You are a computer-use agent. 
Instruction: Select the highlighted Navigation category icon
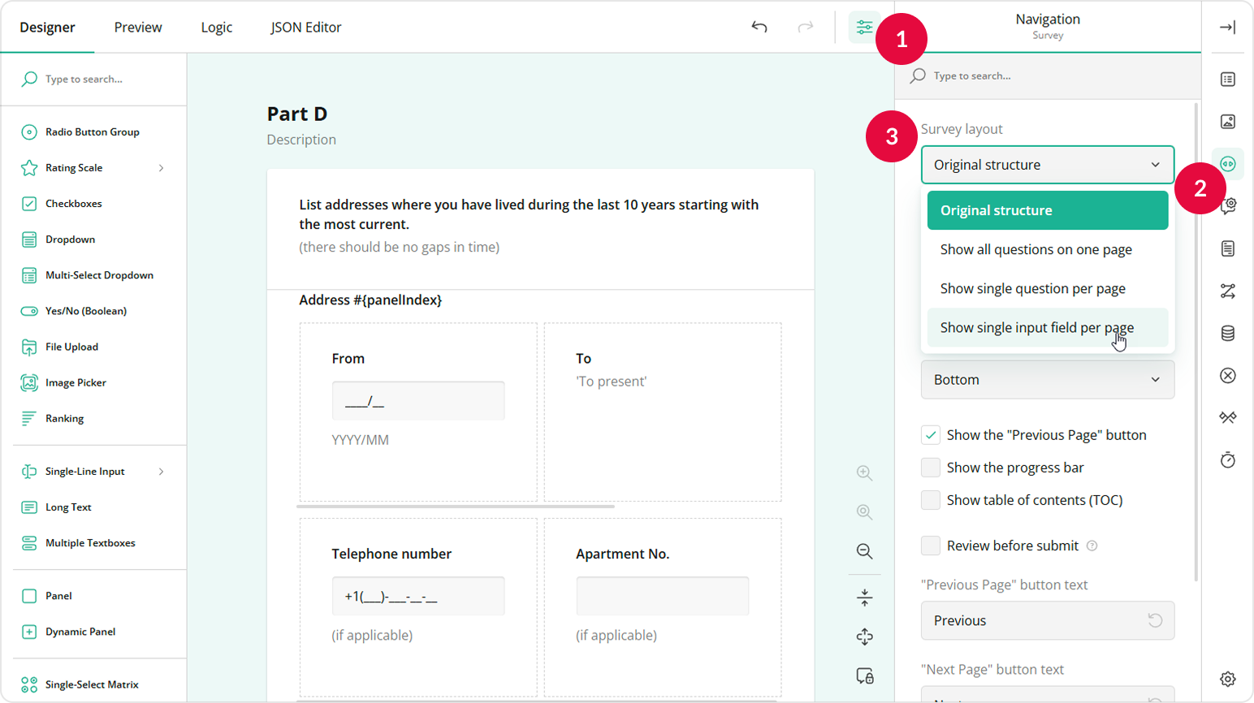tap(1227, 163)
